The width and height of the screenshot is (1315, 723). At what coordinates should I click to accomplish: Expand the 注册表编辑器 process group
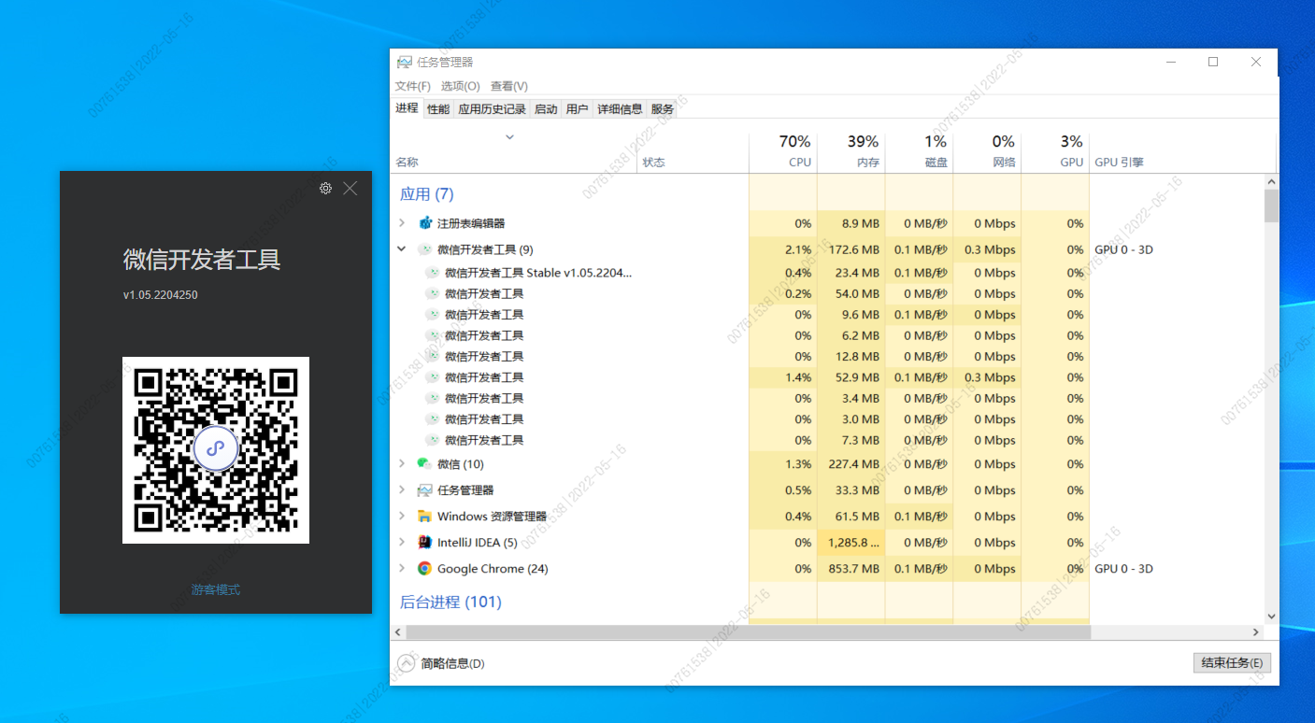(402, 223)
